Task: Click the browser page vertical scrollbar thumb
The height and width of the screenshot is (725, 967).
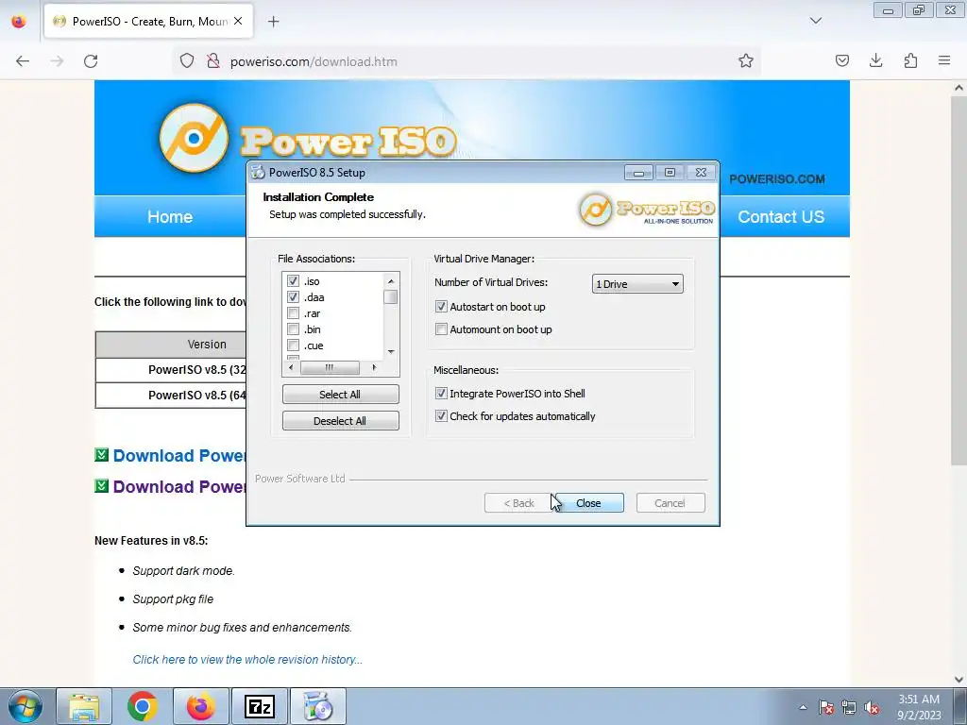Action: click(x=959, y=280)
